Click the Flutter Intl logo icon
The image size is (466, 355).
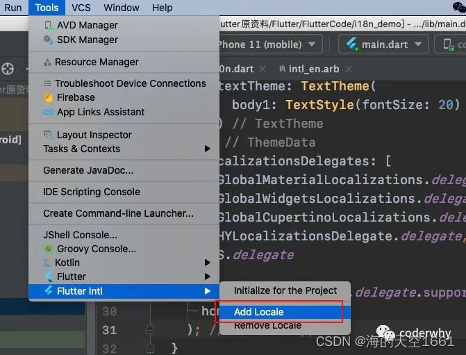(x=49, y=290)
